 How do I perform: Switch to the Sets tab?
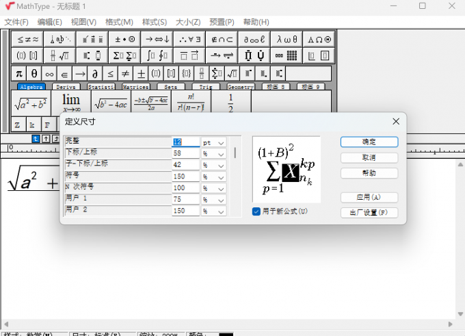point(171,87)
